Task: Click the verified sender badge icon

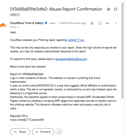Action: pyautogui.click(x=46, y=23)
